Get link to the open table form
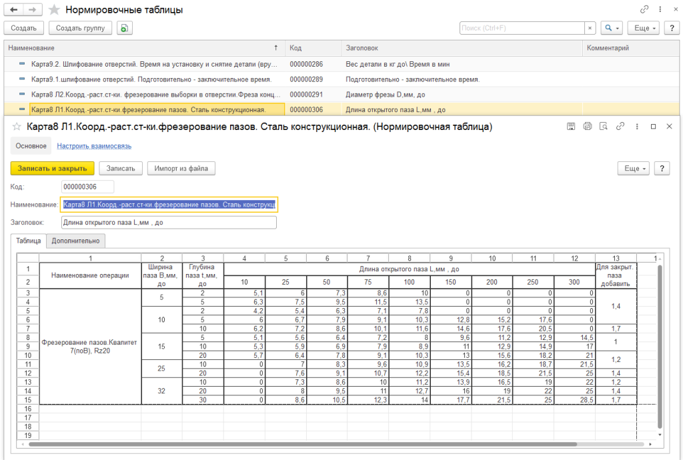 point(620,127)
